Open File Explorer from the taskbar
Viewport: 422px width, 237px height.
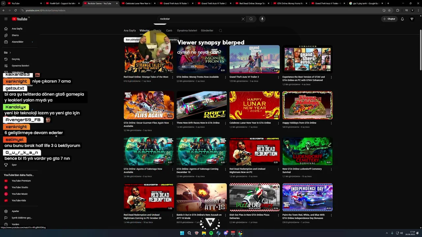[204, 233]
